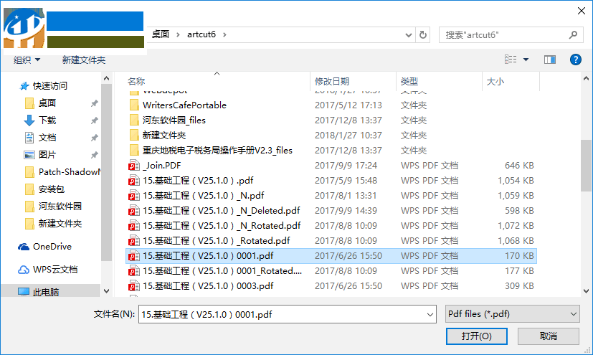This screenshot has width=593, height=355.
Task: Click folder icon of WritersCafePortable
Action: [x=134, y=105]
